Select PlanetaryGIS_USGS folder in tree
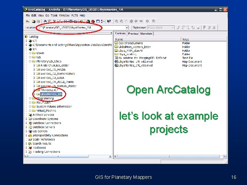This screenshot has height=185, width=247. pos(49,61)
